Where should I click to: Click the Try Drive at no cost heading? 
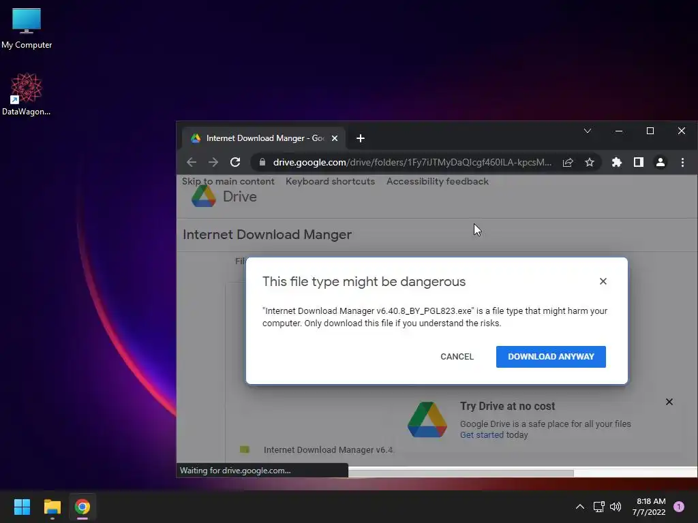tap(507, 406)
